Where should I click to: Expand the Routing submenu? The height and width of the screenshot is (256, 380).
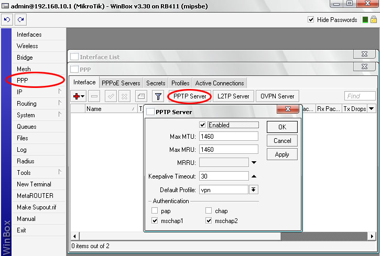coord(60,103)
